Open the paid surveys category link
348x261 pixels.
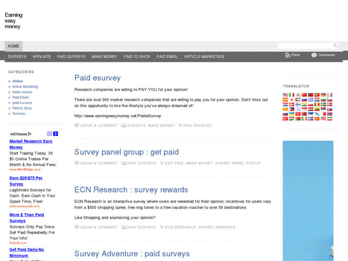coord(22,103)
